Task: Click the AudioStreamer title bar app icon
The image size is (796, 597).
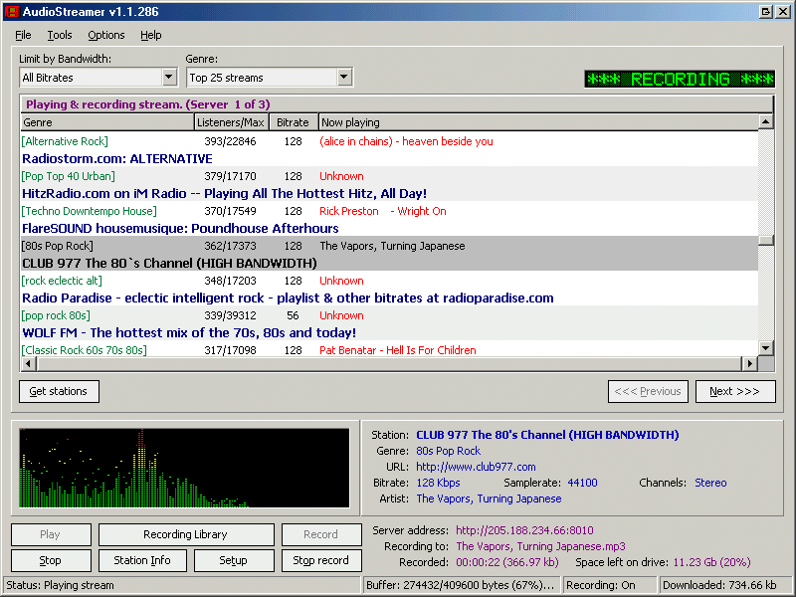Action: coord(12,11)
